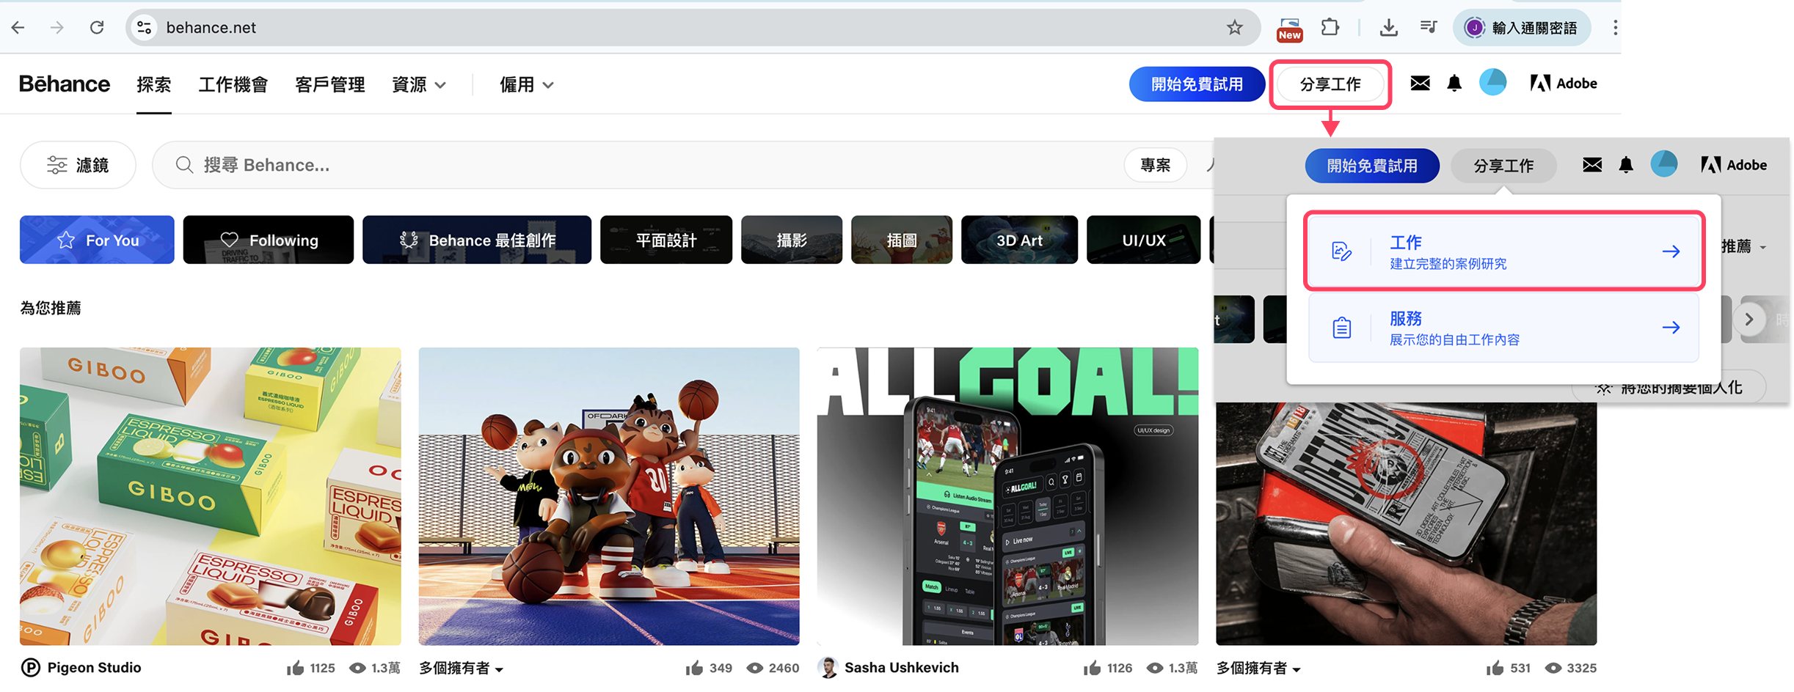Image resolution: width=1794 pixels, height=692 pixels.
Task: Open the browser extensions puzzle icon
Action: tap(1330, 28)
